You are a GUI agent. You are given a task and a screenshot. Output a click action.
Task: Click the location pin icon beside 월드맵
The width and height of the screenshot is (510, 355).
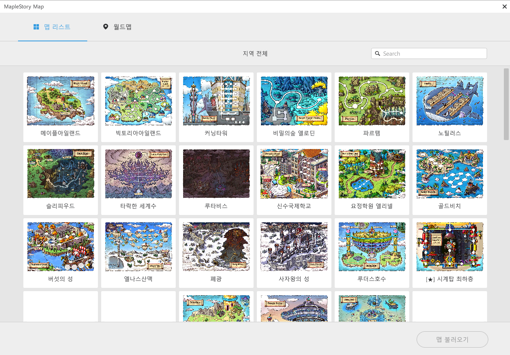coord(106,27)
